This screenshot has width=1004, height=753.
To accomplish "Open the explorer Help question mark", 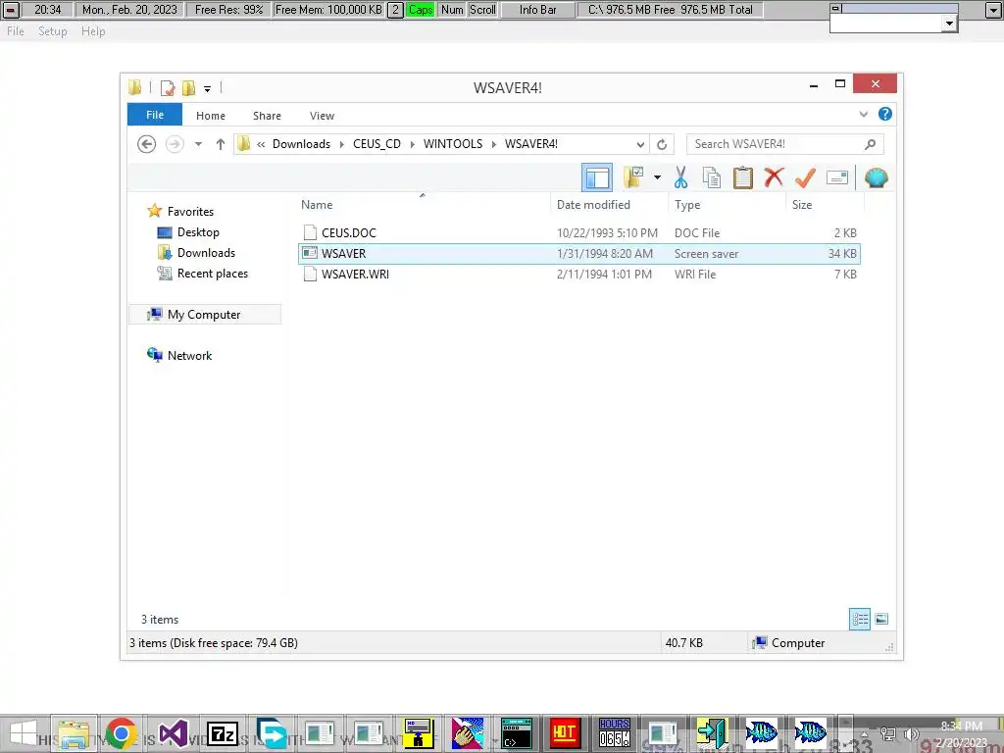I will pos(885,114).
